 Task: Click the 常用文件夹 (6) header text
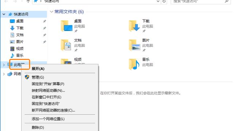click(x=69, y=12)
